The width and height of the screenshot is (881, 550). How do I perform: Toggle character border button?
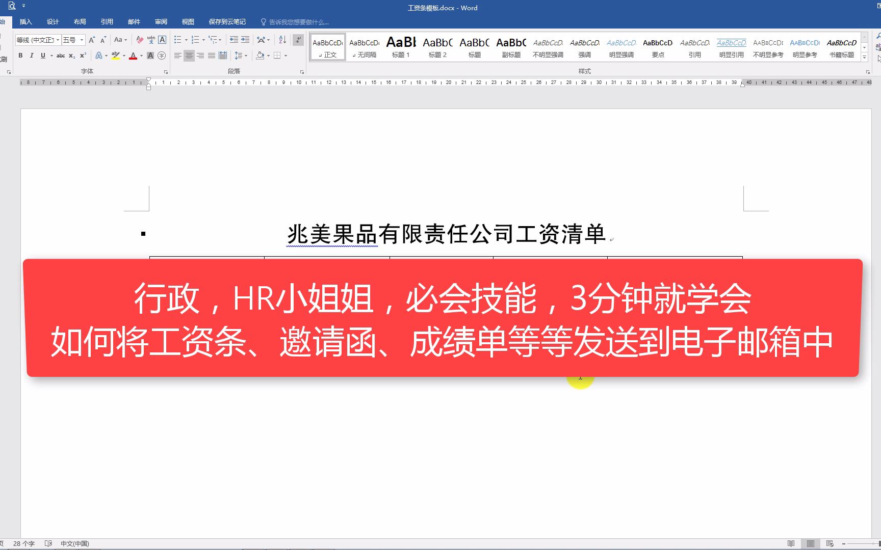point(162,40)
